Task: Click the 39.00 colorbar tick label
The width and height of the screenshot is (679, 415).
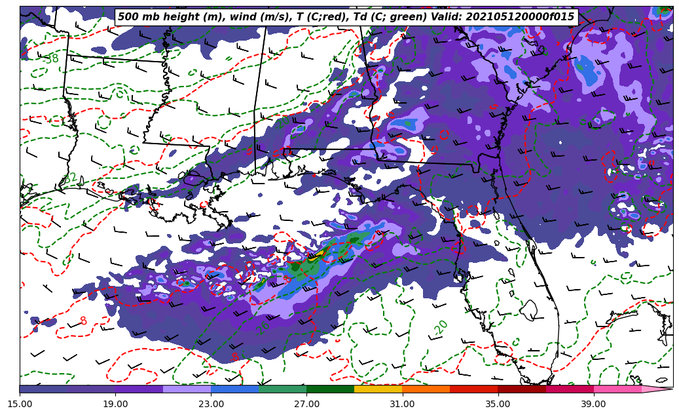Action: (x=593, y=404)
